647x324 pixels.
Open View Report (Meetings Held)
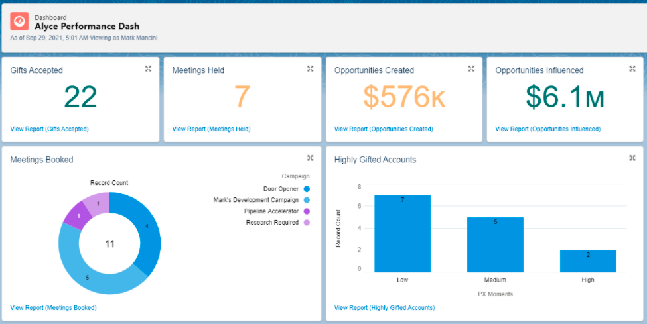[211, 129]
